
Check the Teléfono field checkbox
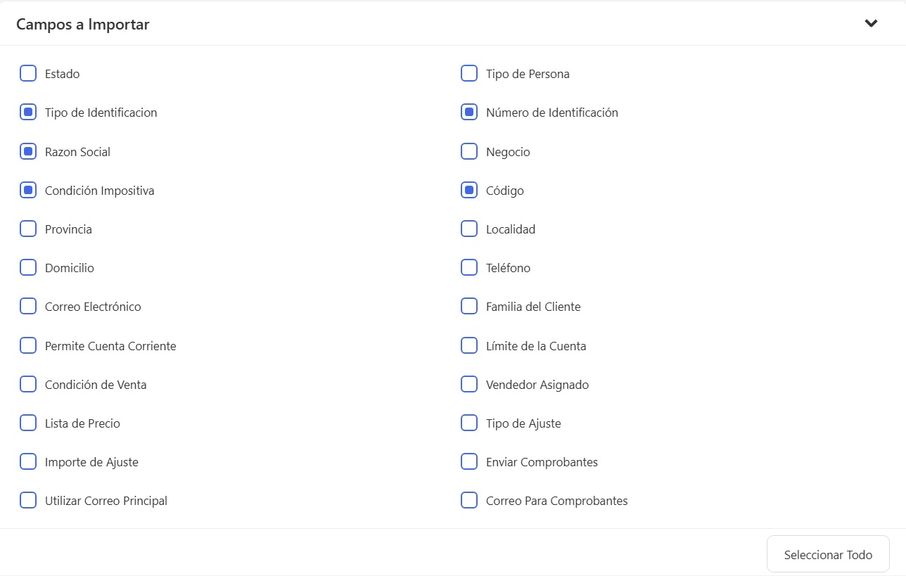(469, 267)
